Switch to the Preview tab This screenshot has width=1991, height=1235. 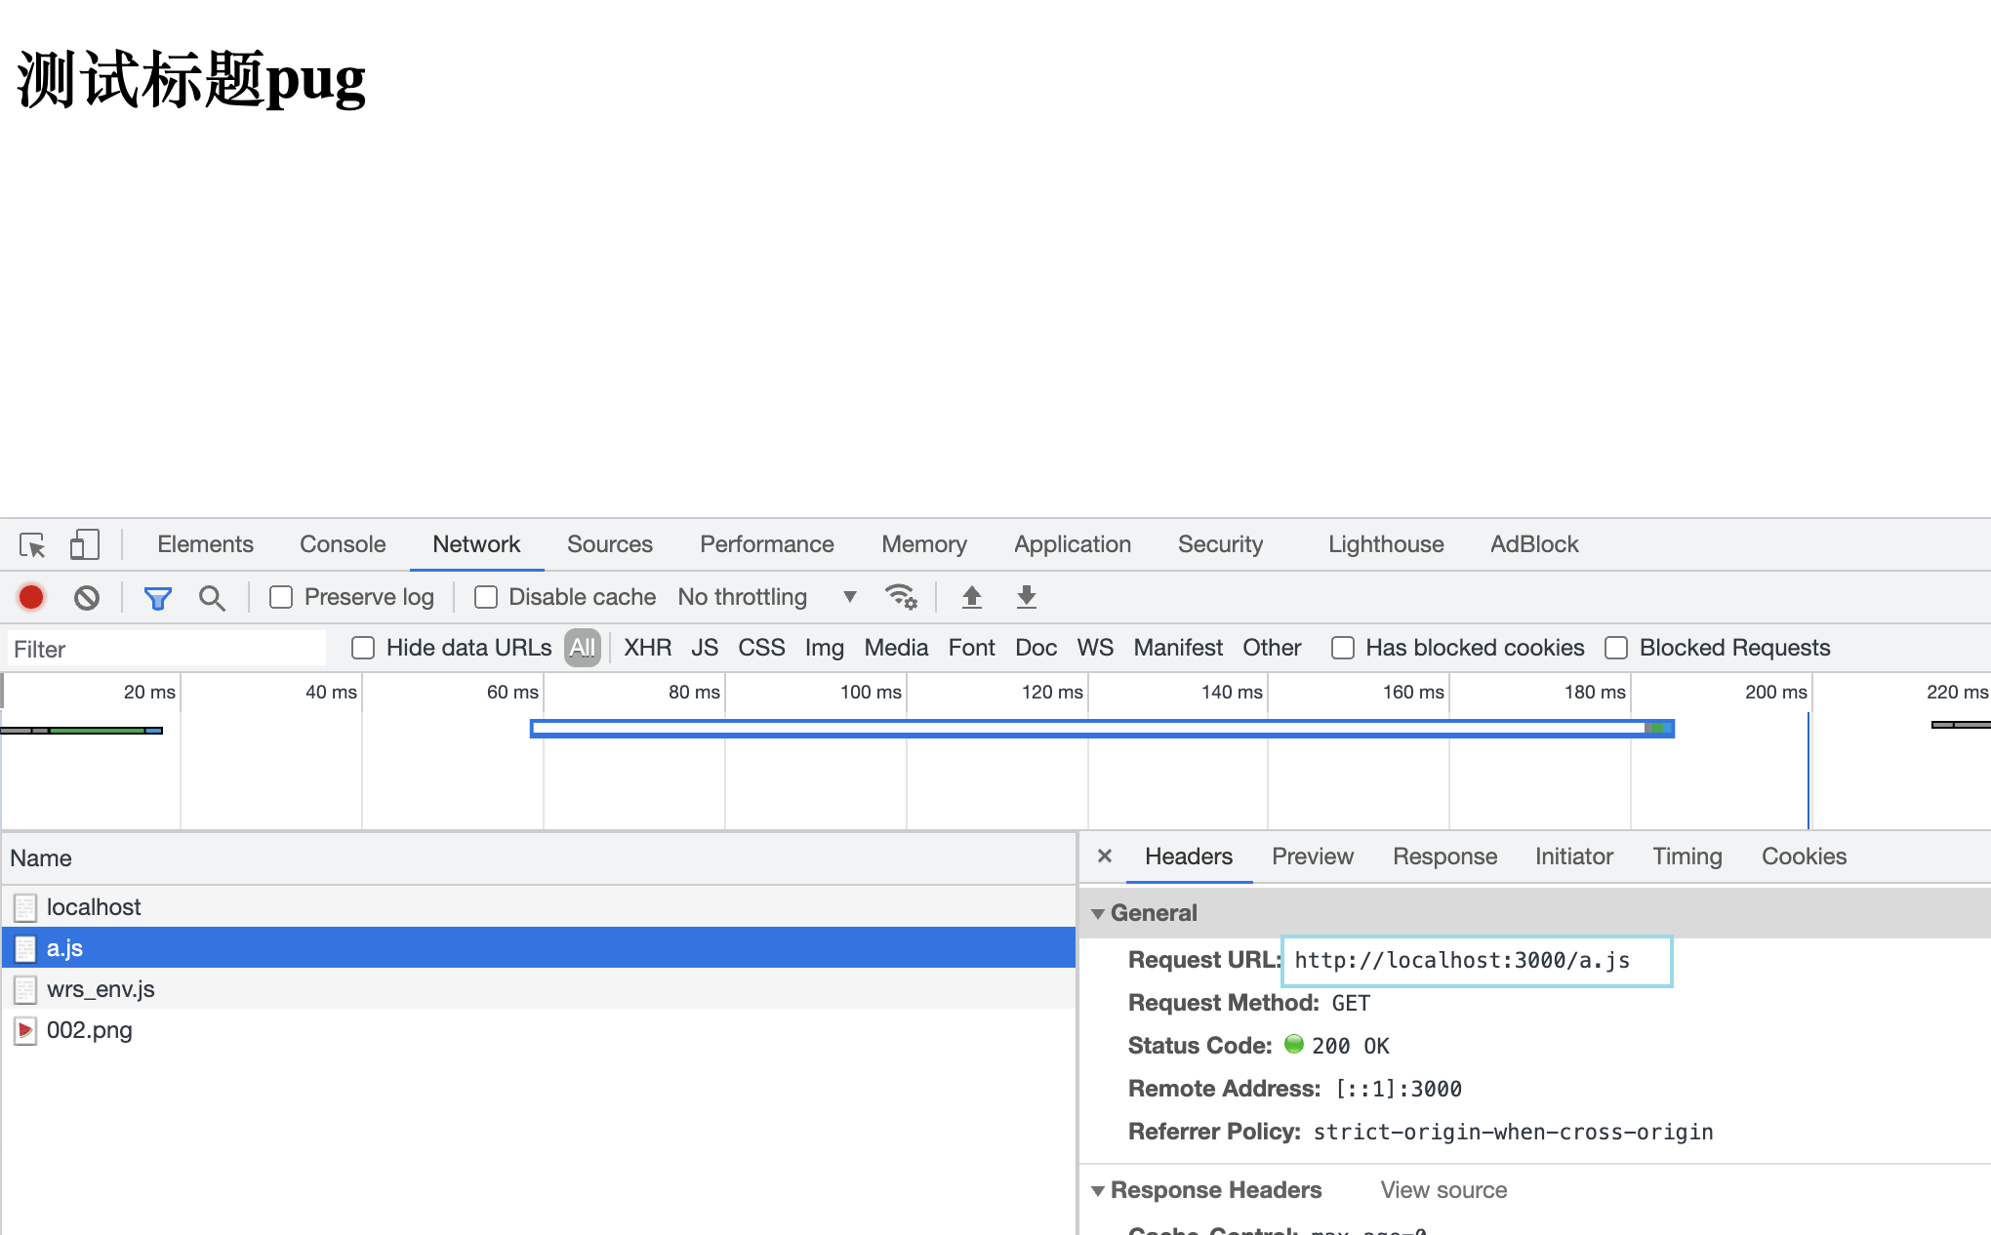1311,856
